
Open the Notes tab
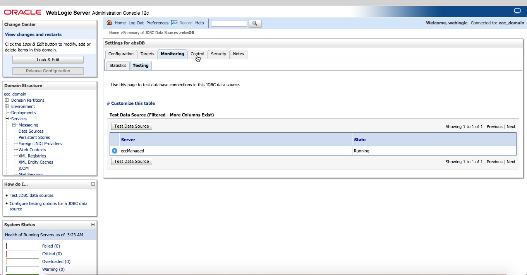[239, 54]
